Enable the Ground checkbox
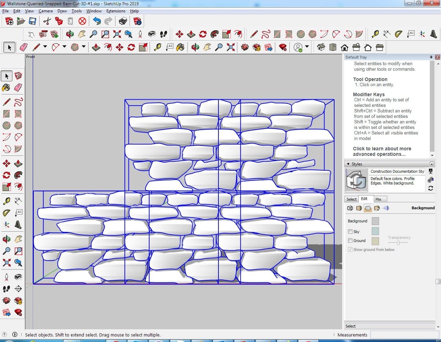 350,241
